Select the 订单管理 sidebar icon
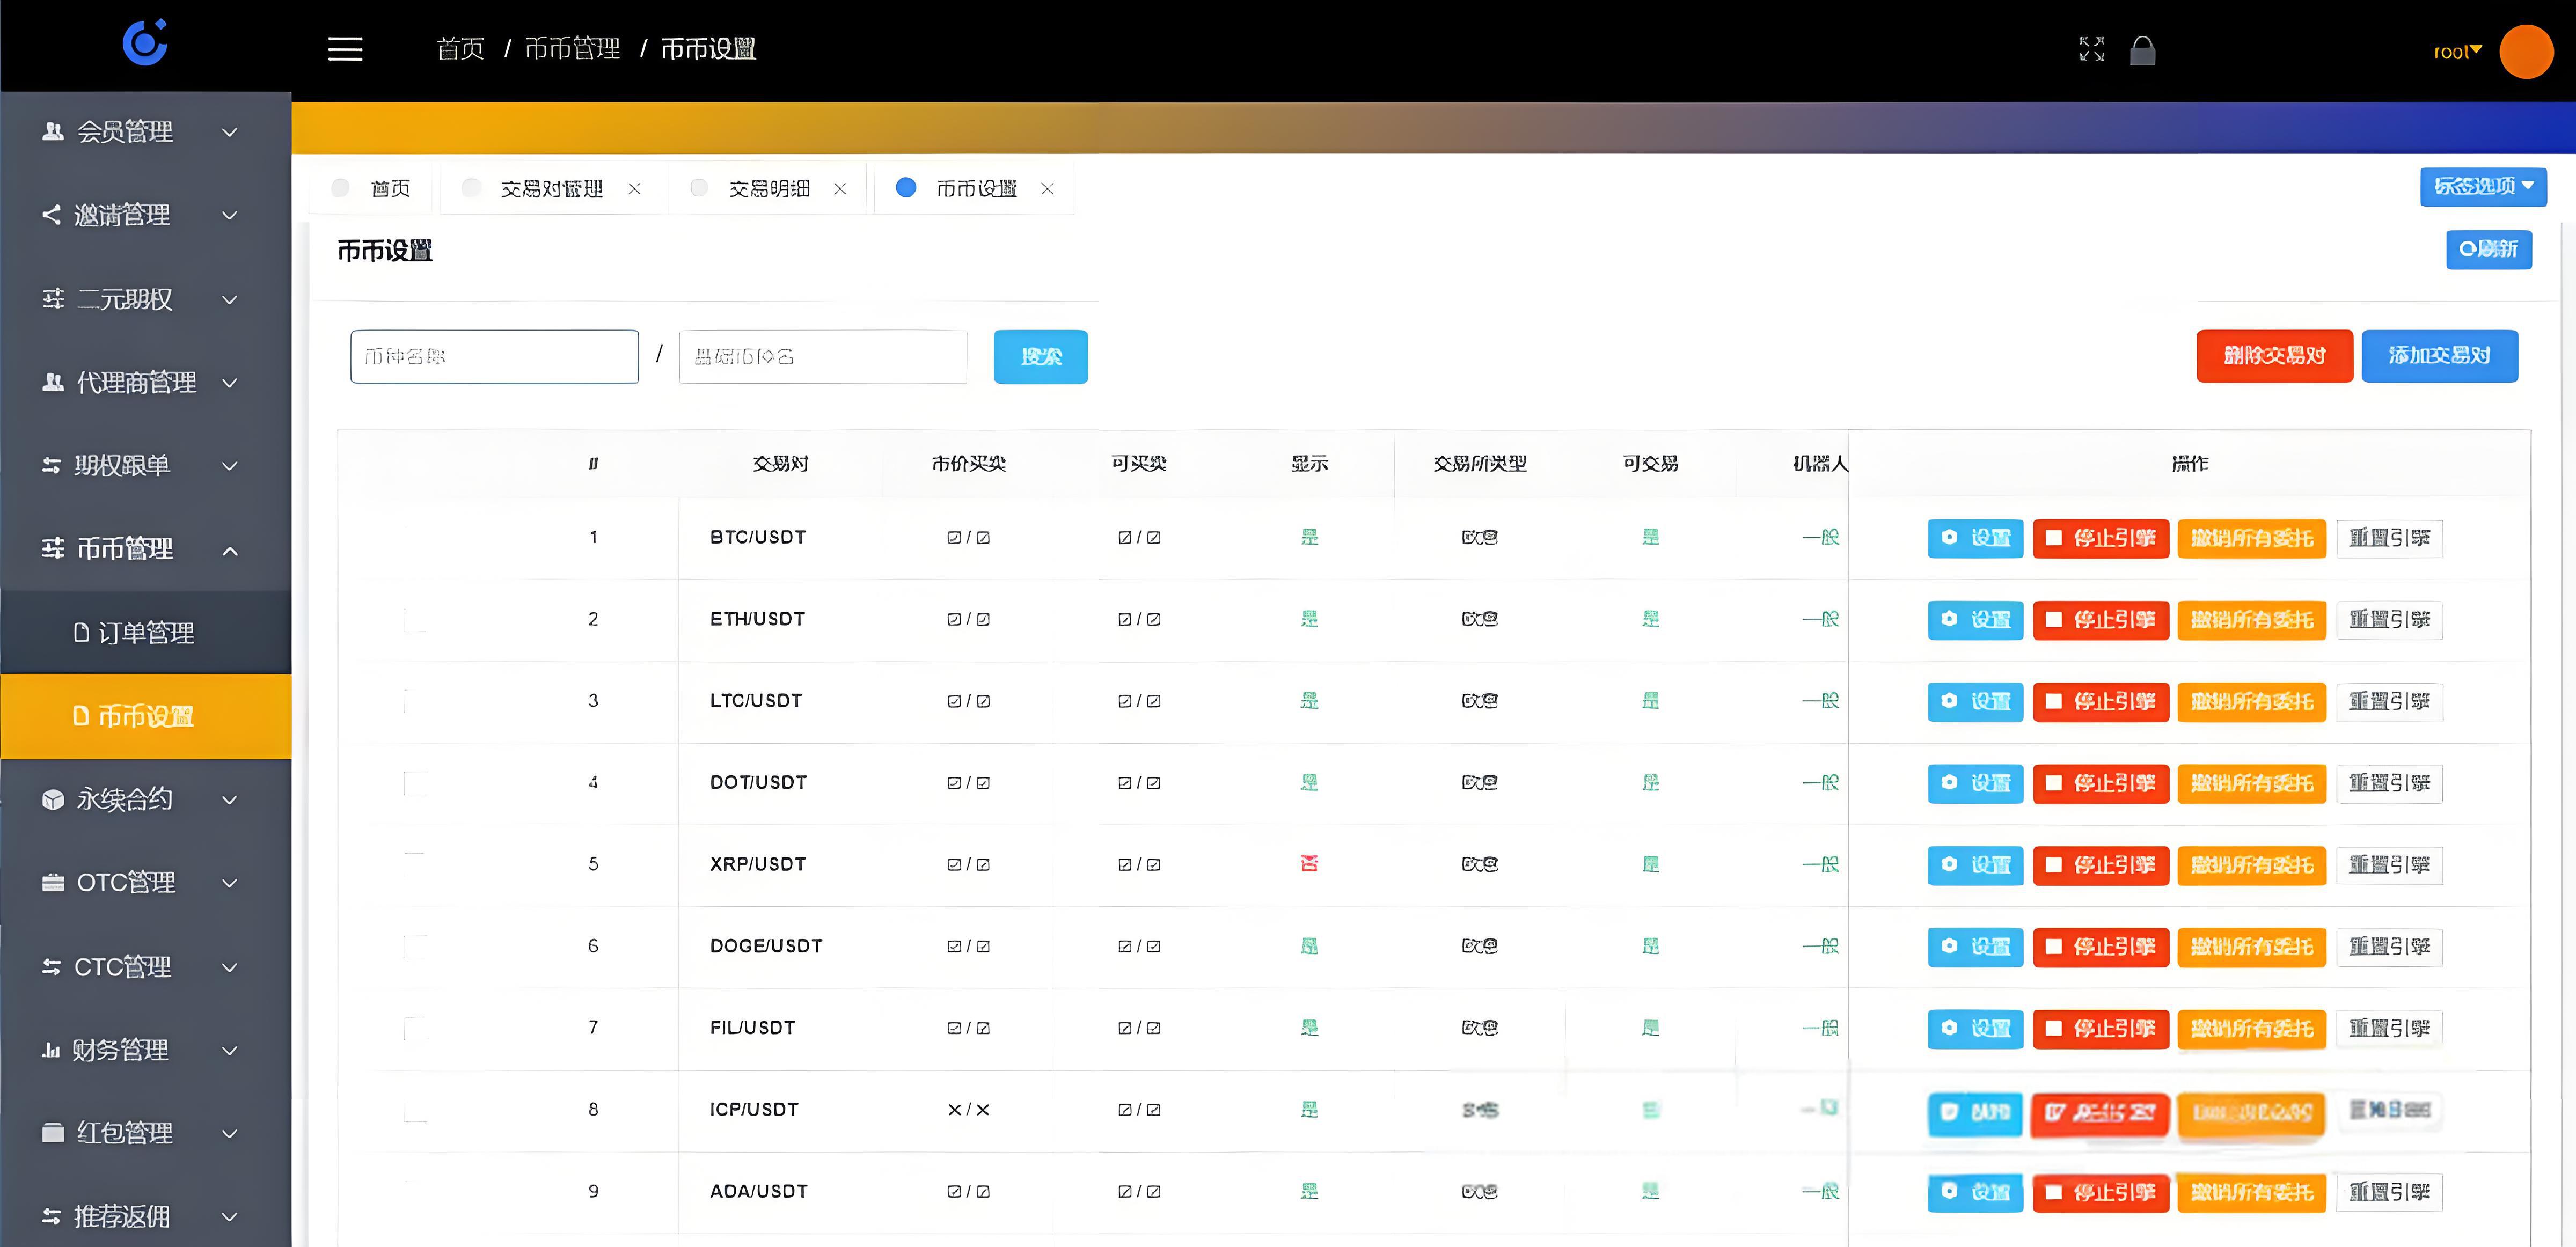Viewport: 2576px width, 1247px height. tap(82, 632)
